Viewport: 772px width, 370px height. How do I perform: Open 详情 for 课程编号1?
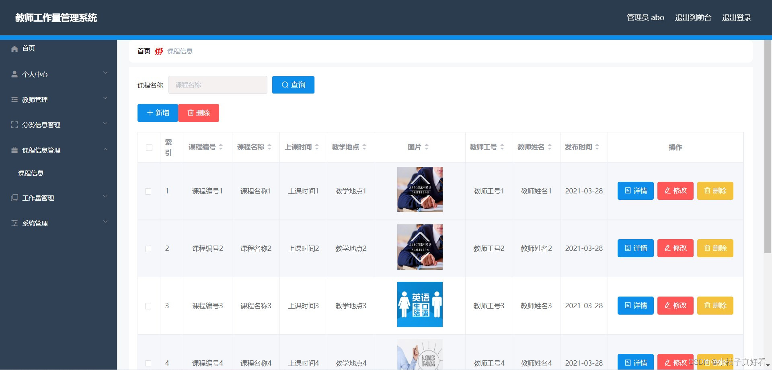click(635, 191)
